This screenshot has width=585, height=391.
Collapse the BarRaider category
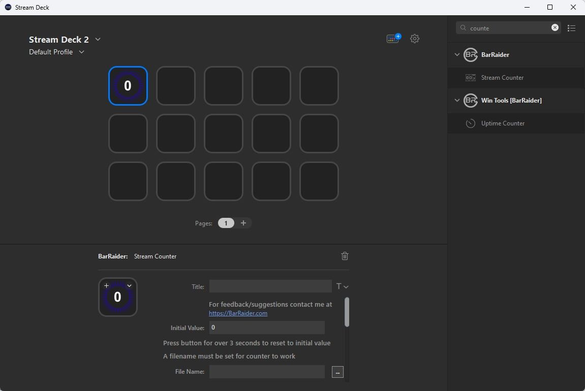click(x=457, y=55)
